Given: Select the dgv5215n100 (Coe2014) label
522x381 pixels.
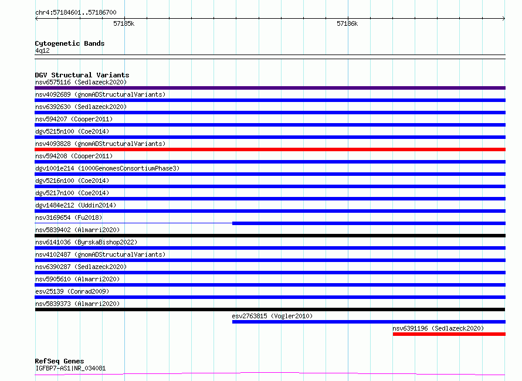Looking at the screenshot, I should point(72,131).
